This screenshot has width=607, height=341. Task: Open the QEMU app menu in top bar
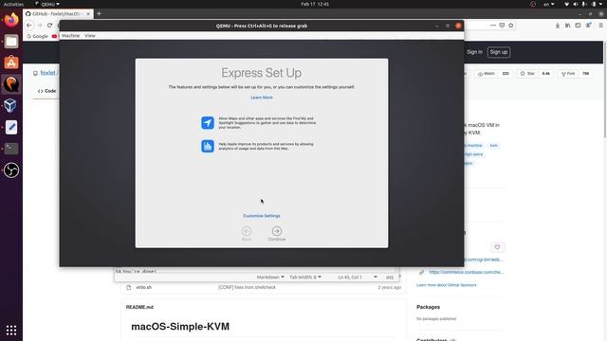(47, 4)
